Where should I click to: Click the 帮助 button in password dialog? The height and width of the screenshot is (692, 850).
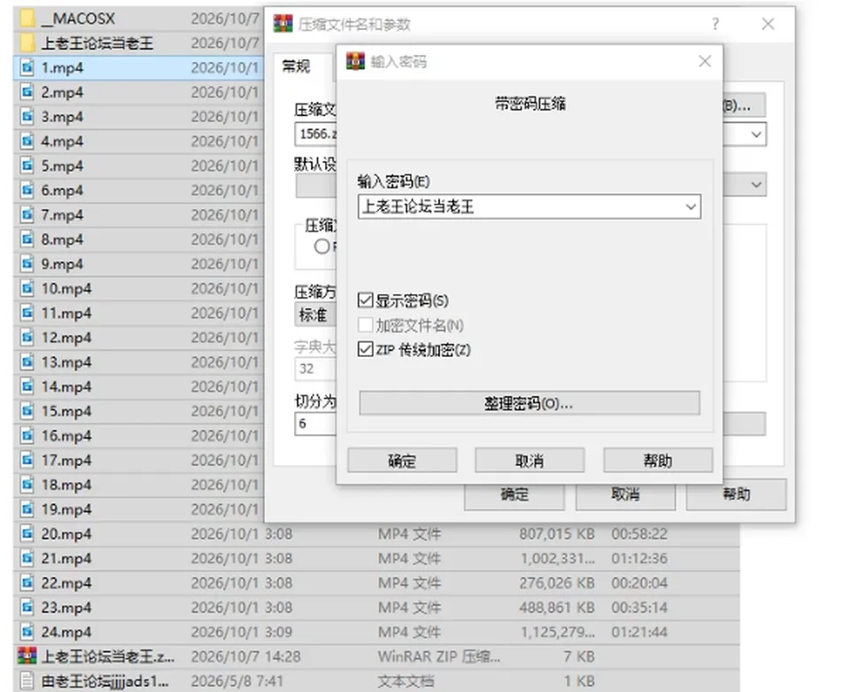pos(658,461)
